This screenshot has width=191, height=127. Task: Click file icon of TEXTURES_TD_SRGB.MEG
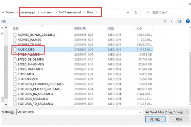pyautogui.click(x=15, y=104)
